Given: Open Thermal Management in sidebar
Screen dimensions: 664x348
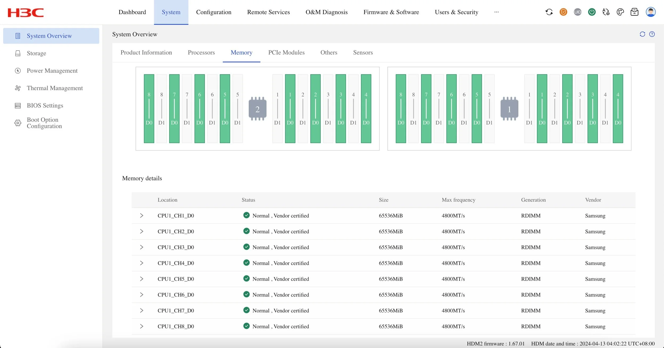Looking at the screenshot, I should click(x=55, y=88).
